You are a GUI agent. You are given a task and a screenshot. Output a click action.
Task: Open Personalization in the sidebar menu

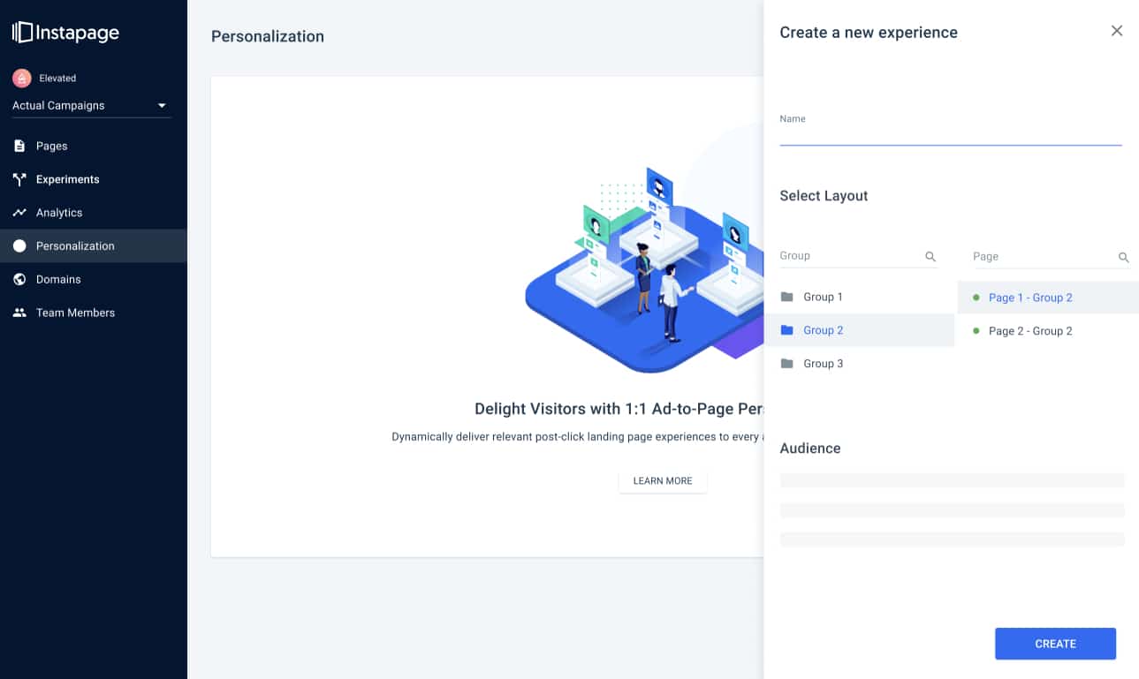75,246
